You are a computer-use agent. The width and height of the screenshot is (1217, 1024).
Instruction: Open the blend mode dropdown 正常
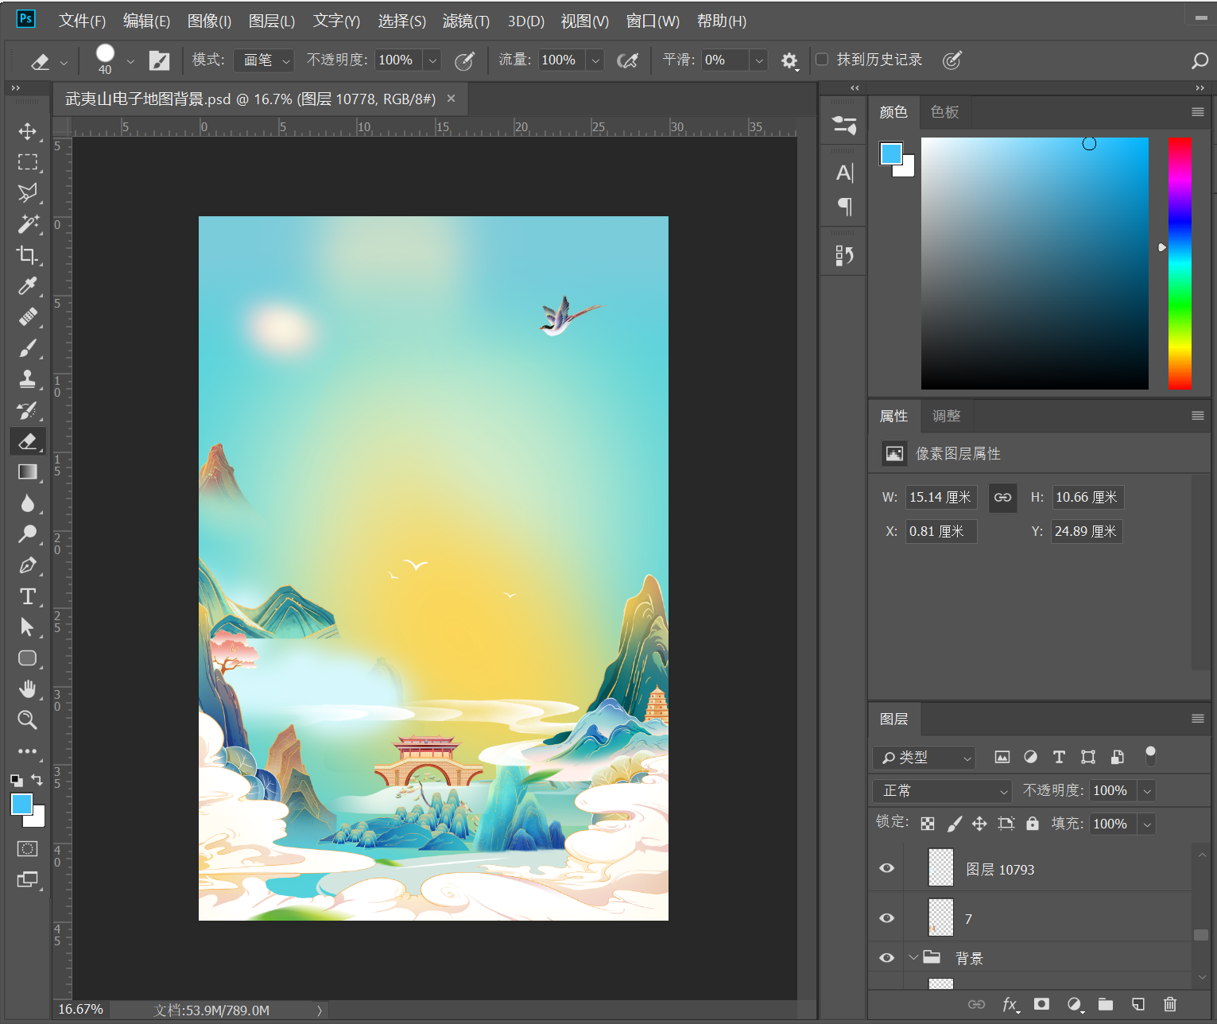(x=944, y=791)
